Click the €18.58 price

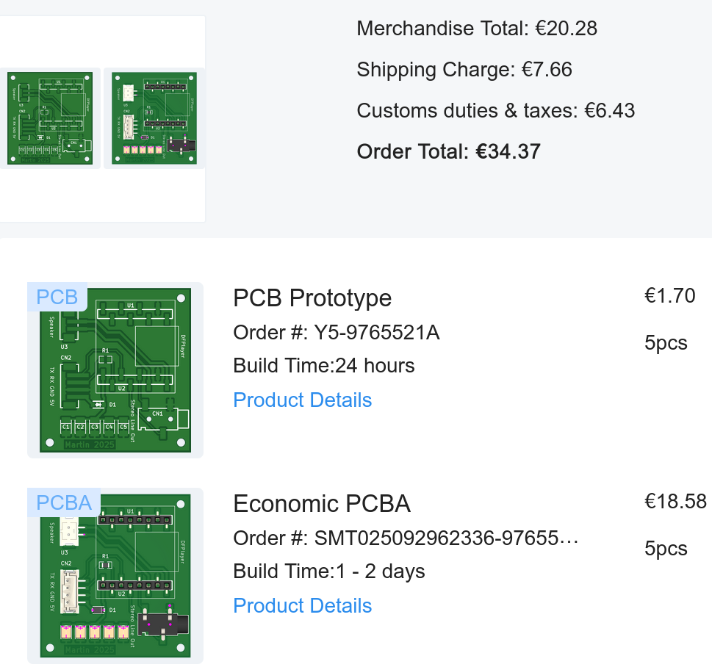click(675, 502)
